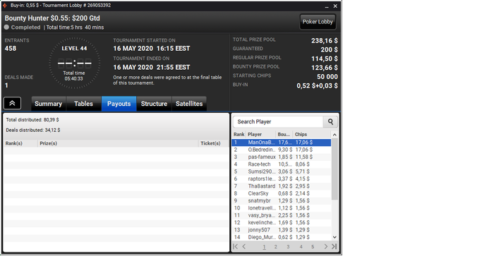
Task: Select player ClearSky row
Action: pyautogui.click(x=282, y=193)
